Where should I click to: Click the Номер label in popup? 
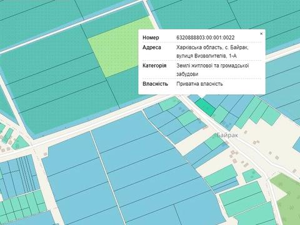(x=151, y=37)
